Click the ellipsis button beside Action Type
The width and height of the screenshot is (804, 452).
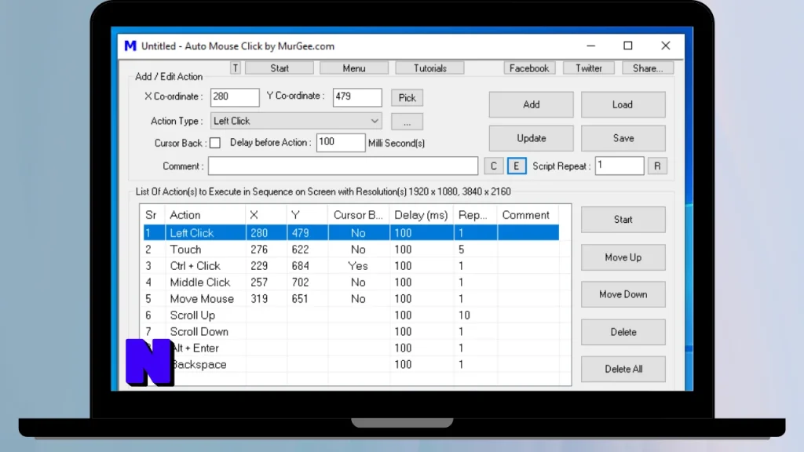click(x=407, y=122)
